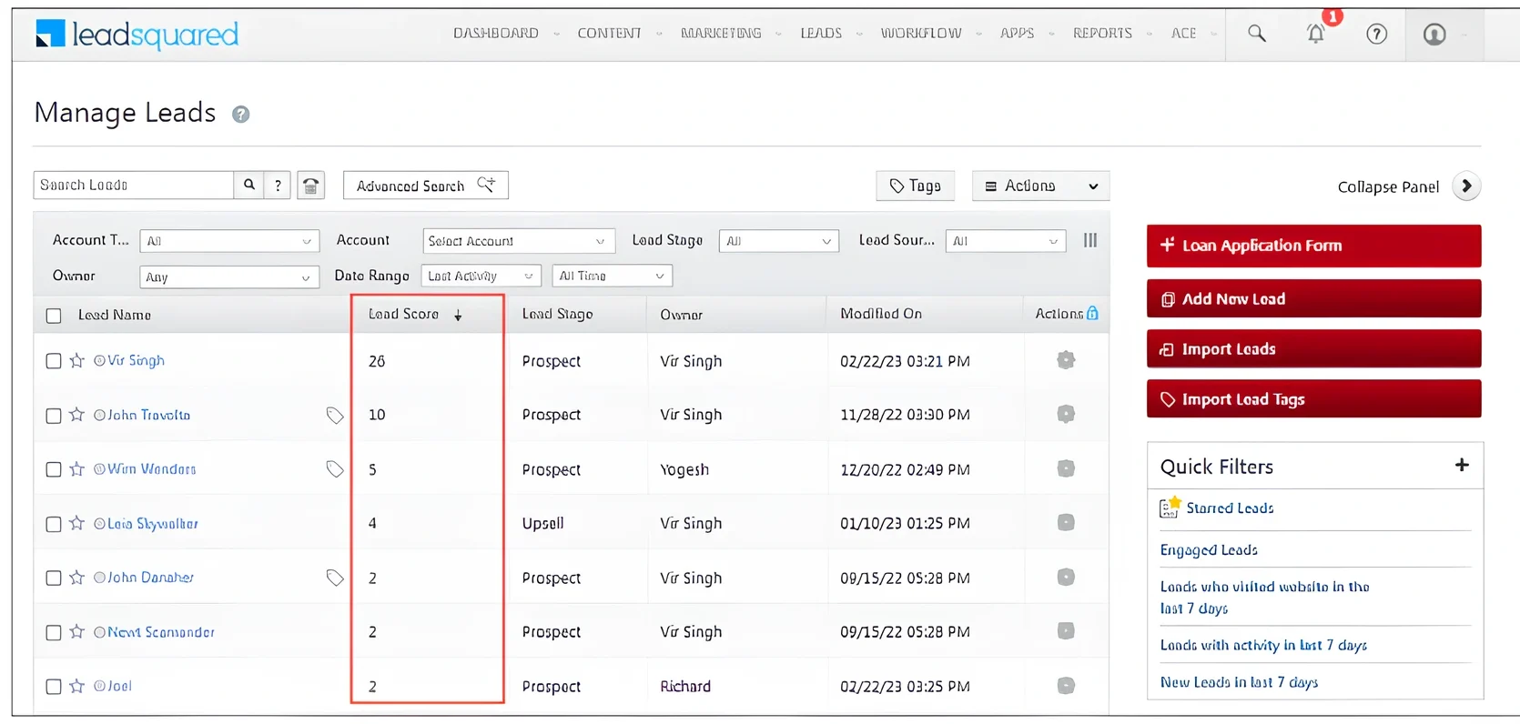Click the Add New Lead button
1520x724 pixels.
click(1313, 299)
